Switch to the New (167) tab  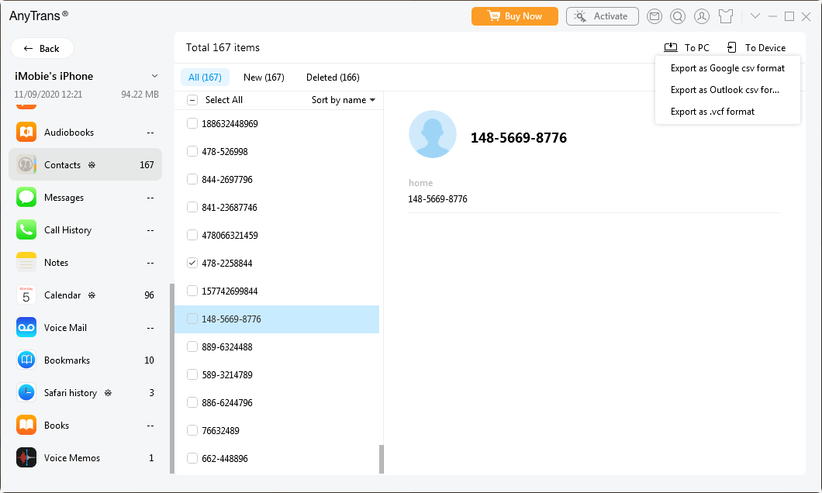[x=264, y=77]
